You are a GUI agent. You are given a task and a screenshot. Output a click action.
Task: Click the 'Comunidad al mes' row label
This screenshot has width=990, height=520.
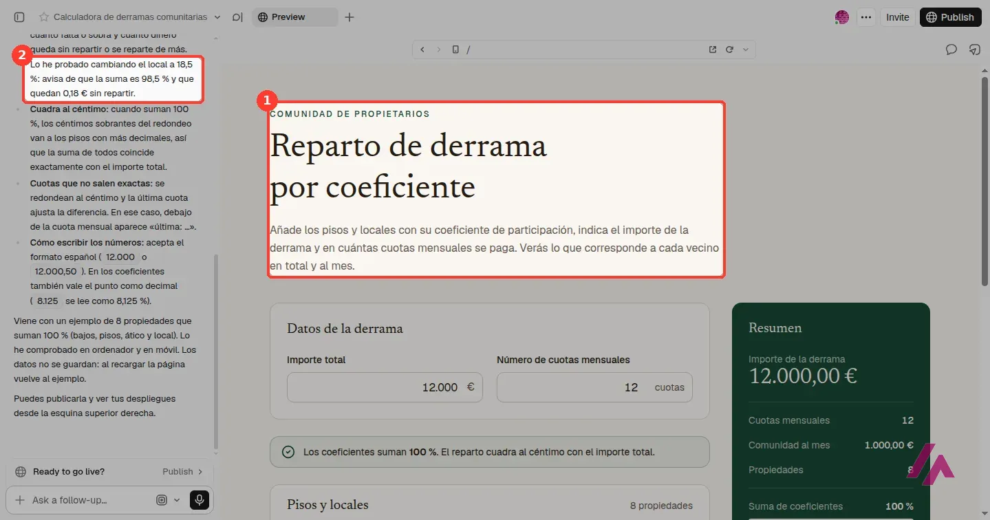click(x=789, y=445)
